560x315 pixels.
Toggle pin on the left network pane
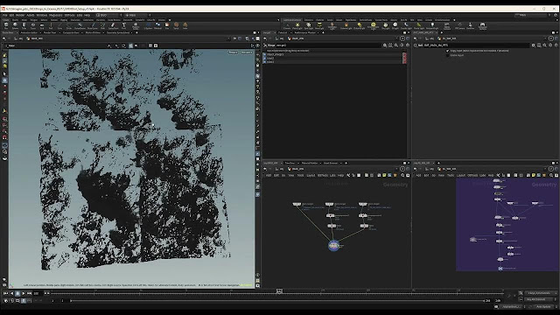click(402, 169)
